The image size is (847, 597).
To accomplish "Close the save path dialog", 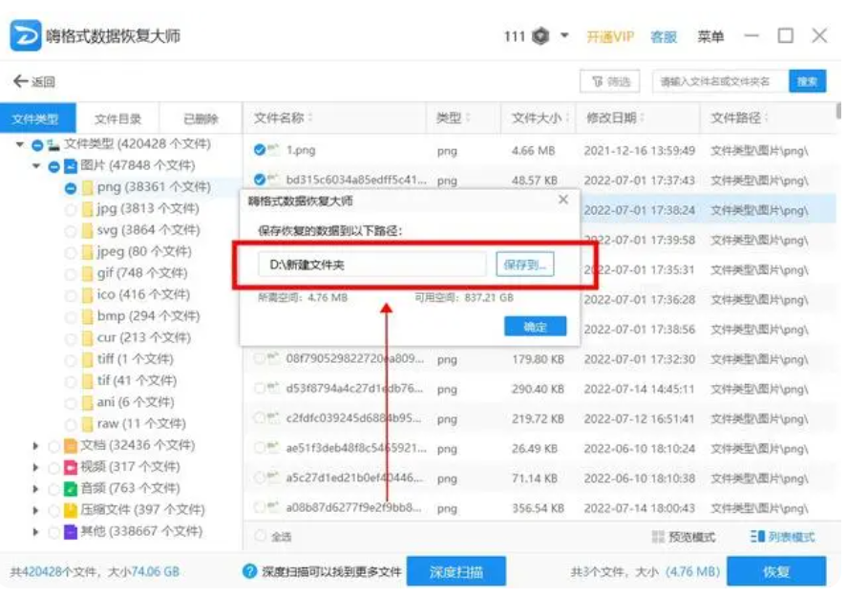I will (563, 200).
